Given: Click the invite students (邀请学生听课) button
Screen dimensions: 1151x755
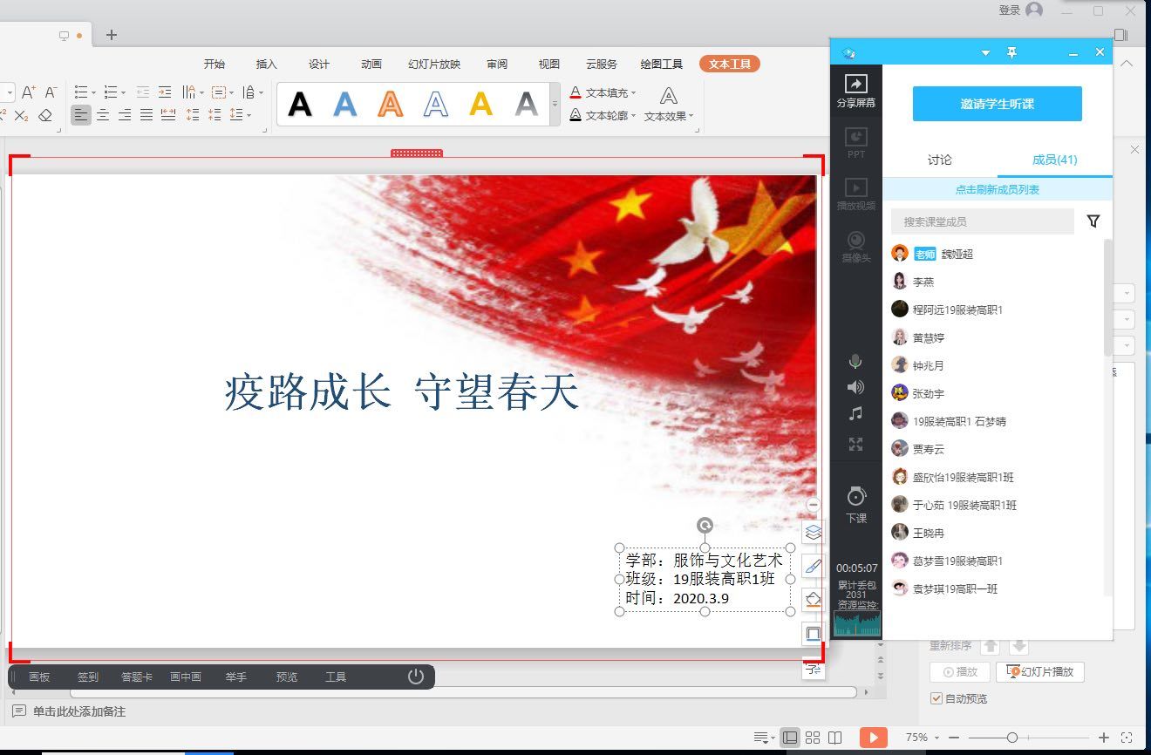Looking at the screenshot, I should (997, 104).
